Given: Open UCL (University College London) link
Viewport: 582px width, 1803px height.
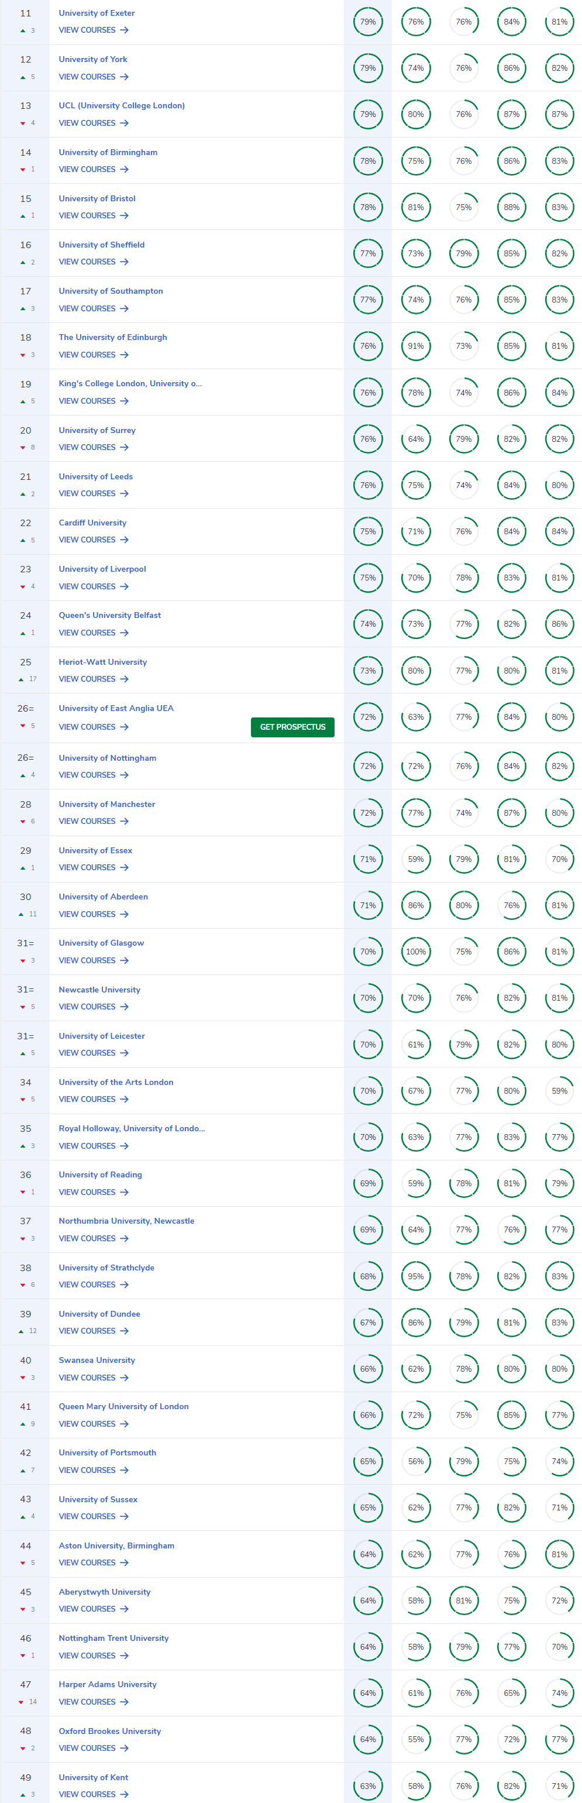Looking at the screenshot, I should [x=122, y=106].
